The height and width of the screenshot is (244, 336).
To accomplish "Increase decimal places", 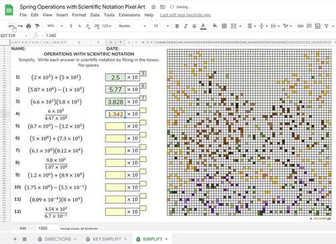I will pyautogui.click(x=97, y=26).
